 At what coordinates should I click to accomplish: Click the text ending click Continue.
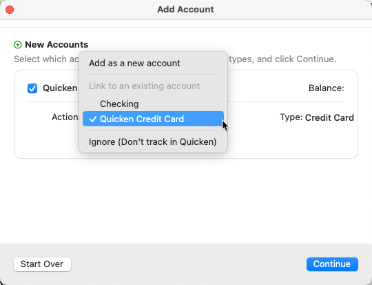(282, 59)
